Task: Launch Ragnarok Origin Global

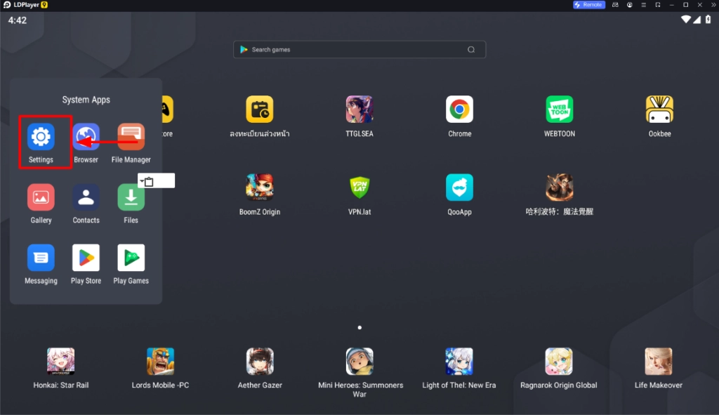Action: tap(558, 361)
